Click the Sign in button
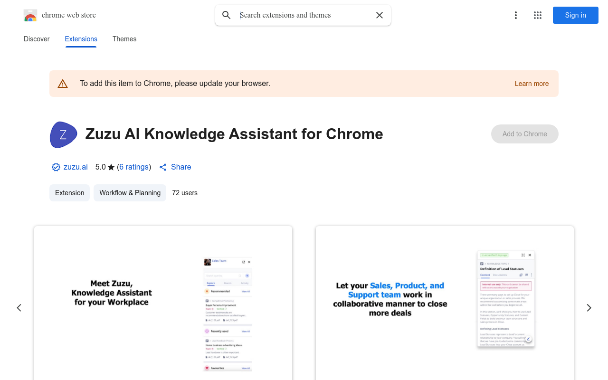The height and width of the screenshot is (380, 608). pos(576,15)
